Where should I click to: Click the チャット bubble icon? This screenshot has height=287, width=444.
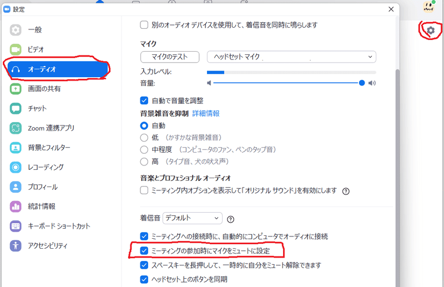(16, 108)
